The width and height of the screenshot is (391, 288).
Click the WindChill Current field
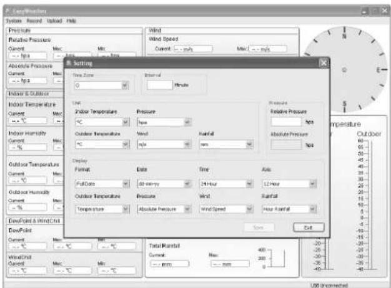(x=27, y=271)
